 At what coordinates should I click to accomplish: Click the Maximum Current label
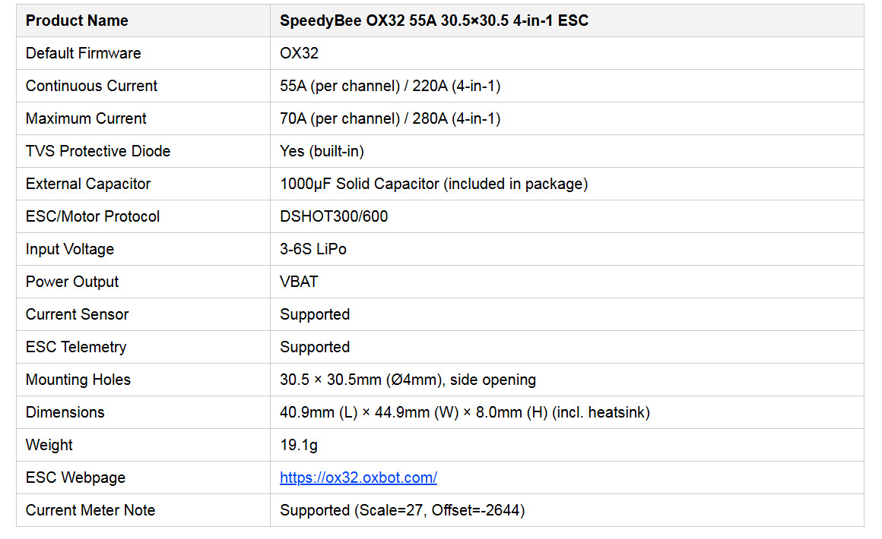pos(86,118)
